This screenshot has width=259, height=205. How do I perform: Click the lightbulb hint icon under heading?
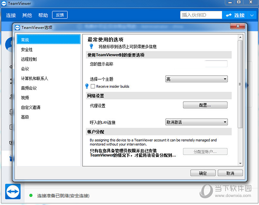(x=91, y=46)
